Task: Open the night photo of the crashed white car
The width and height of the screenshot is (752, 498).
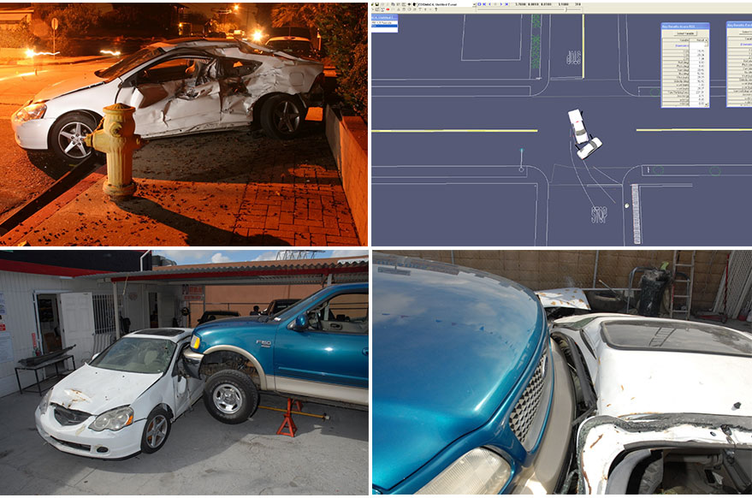Action: [x=184, y=124]
